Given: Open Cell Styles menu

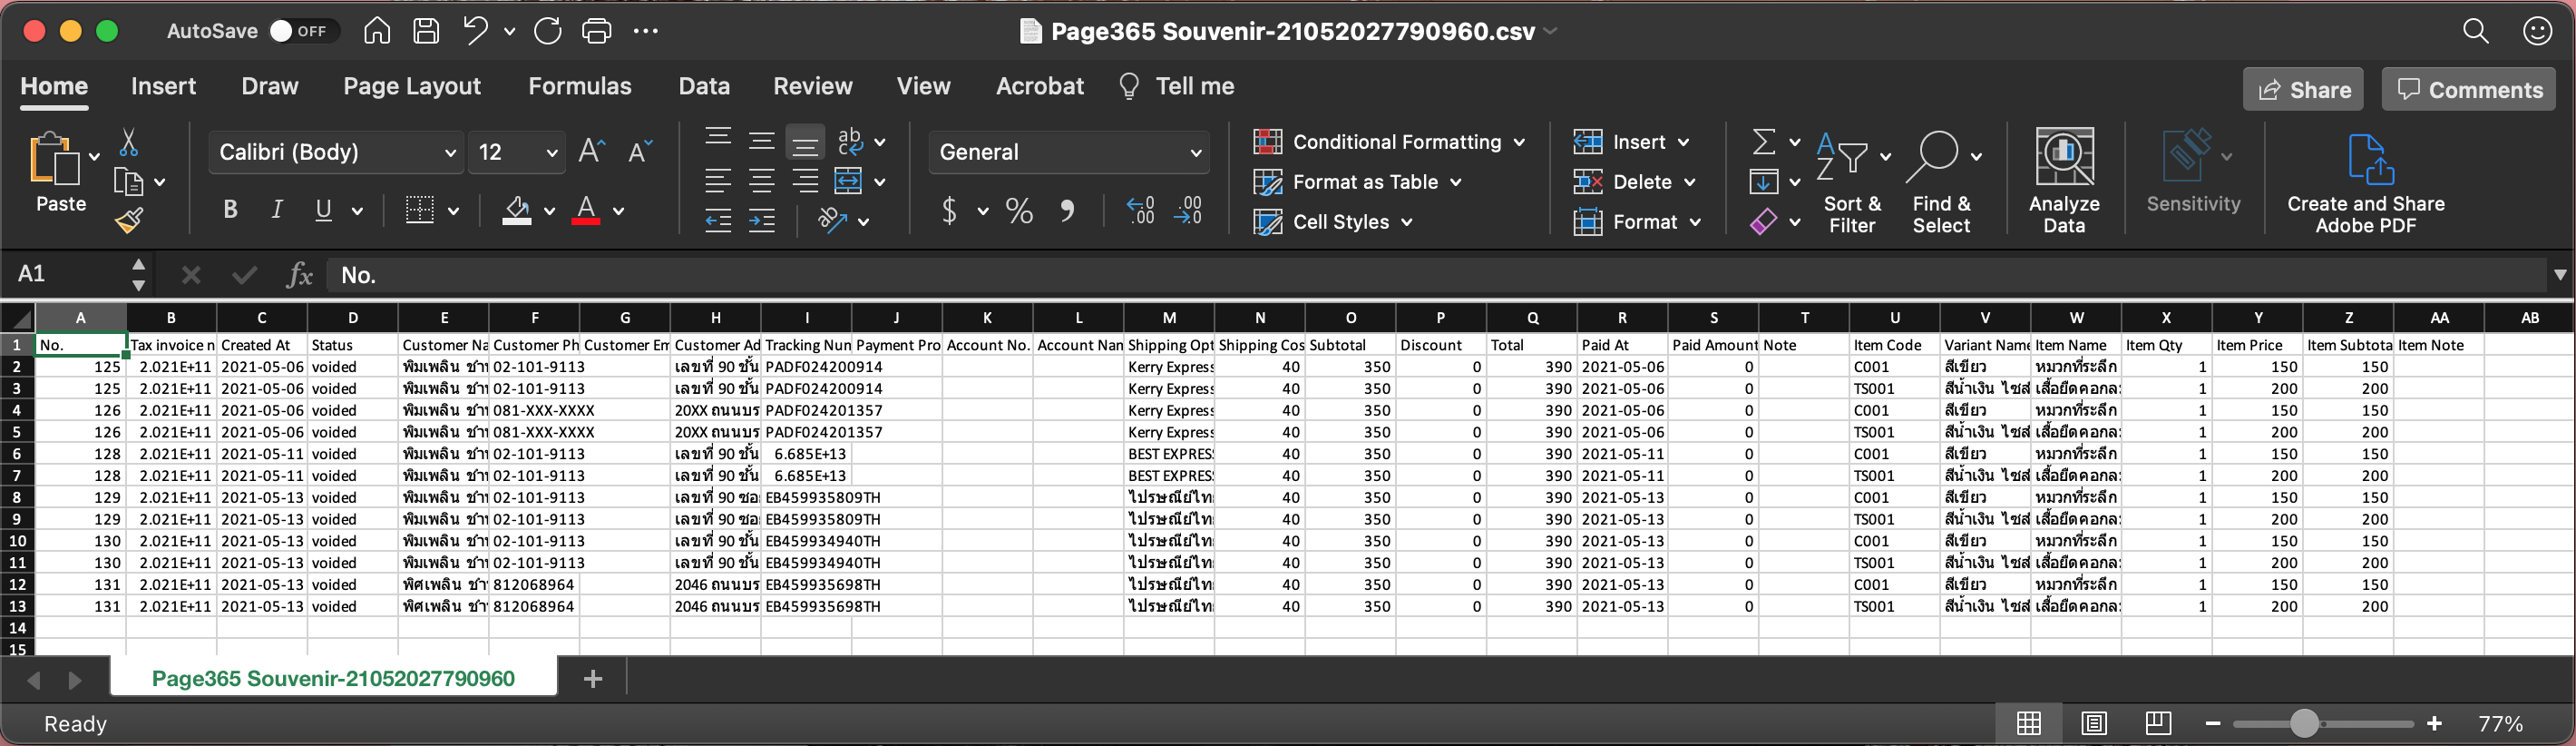Looking at the screenshot, I should click(x=1334, y=222).
